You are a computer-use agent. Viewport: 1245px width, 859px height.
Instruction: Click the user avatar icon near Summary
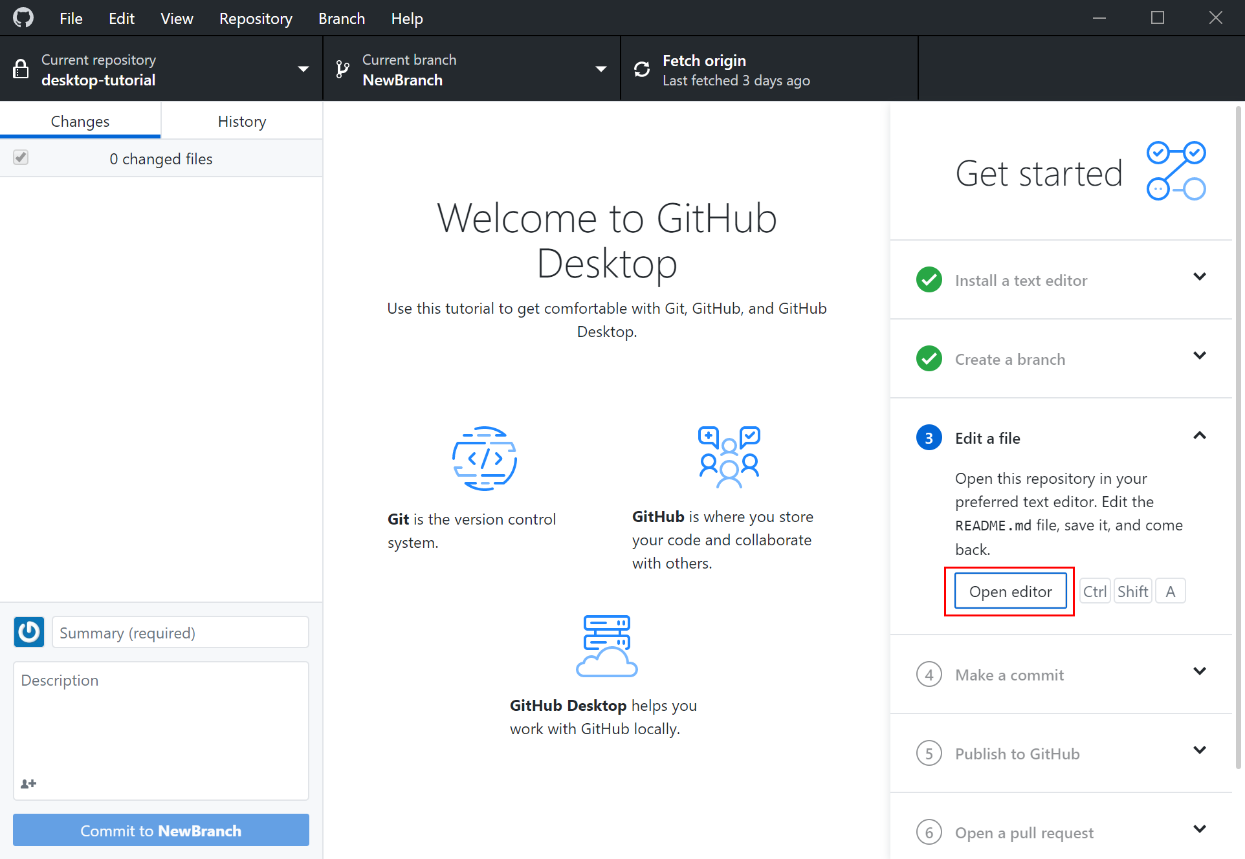[x=29, y=632]
